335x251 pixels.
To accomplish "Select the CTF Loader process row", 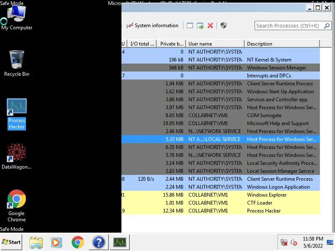I will pos(221,203).
